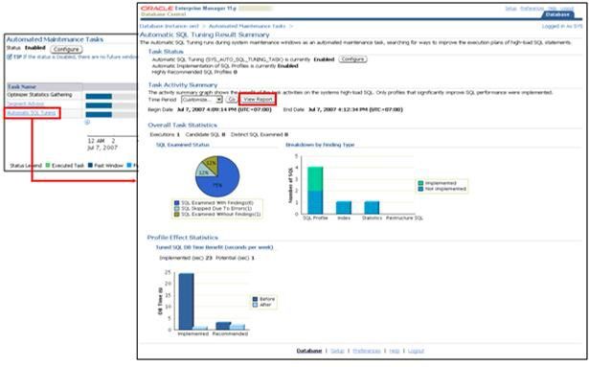Click the End Date value text
This screenshot has width=589, height=367.
click(x=355, y=110)
